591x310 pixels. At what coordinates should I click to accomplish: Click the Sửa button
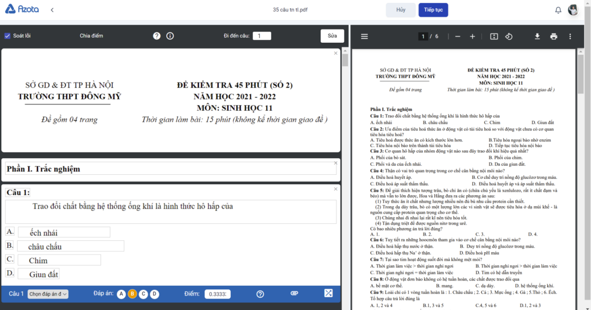332,36
